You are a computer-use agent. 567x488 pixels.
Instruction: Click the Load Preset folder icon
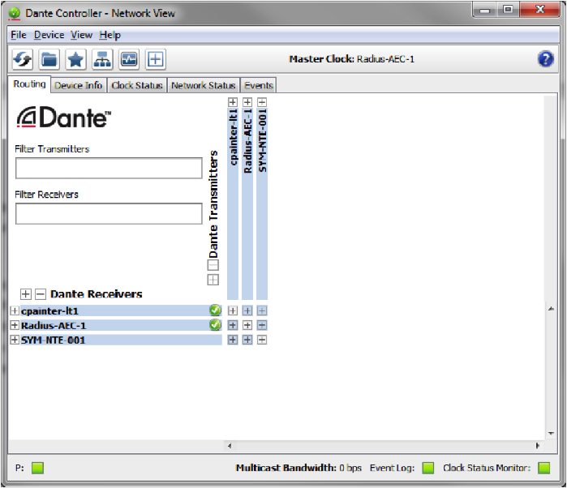[x=49, y=58]
